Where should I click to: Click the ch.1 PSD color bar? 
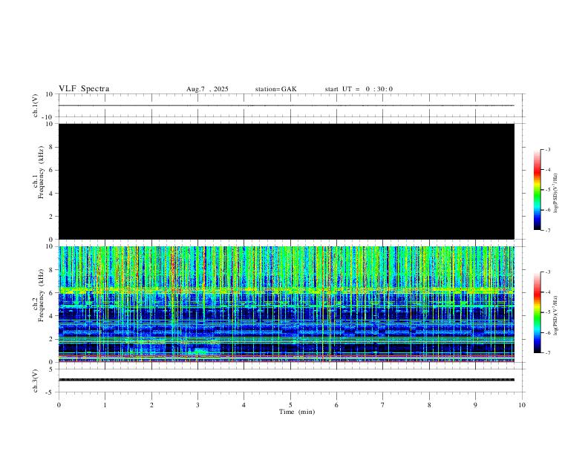pos(537,190)
